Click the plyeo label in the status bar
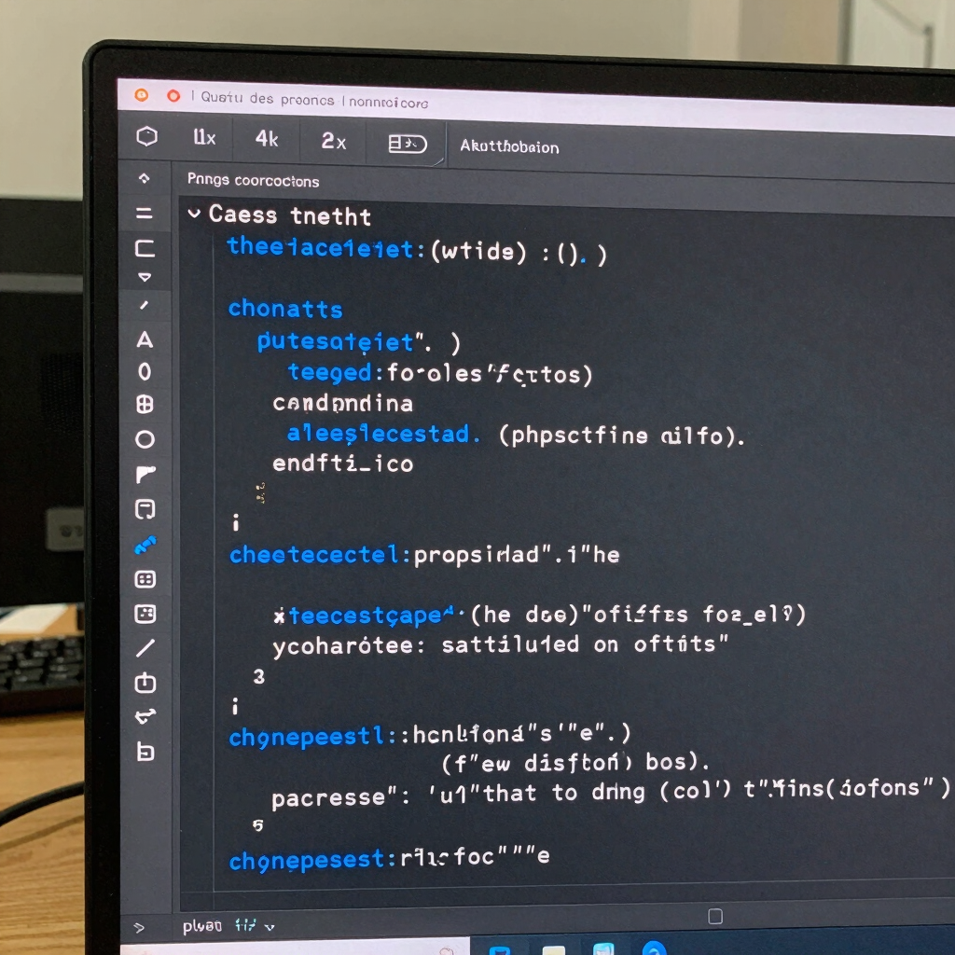 click(x=201, y=926)
